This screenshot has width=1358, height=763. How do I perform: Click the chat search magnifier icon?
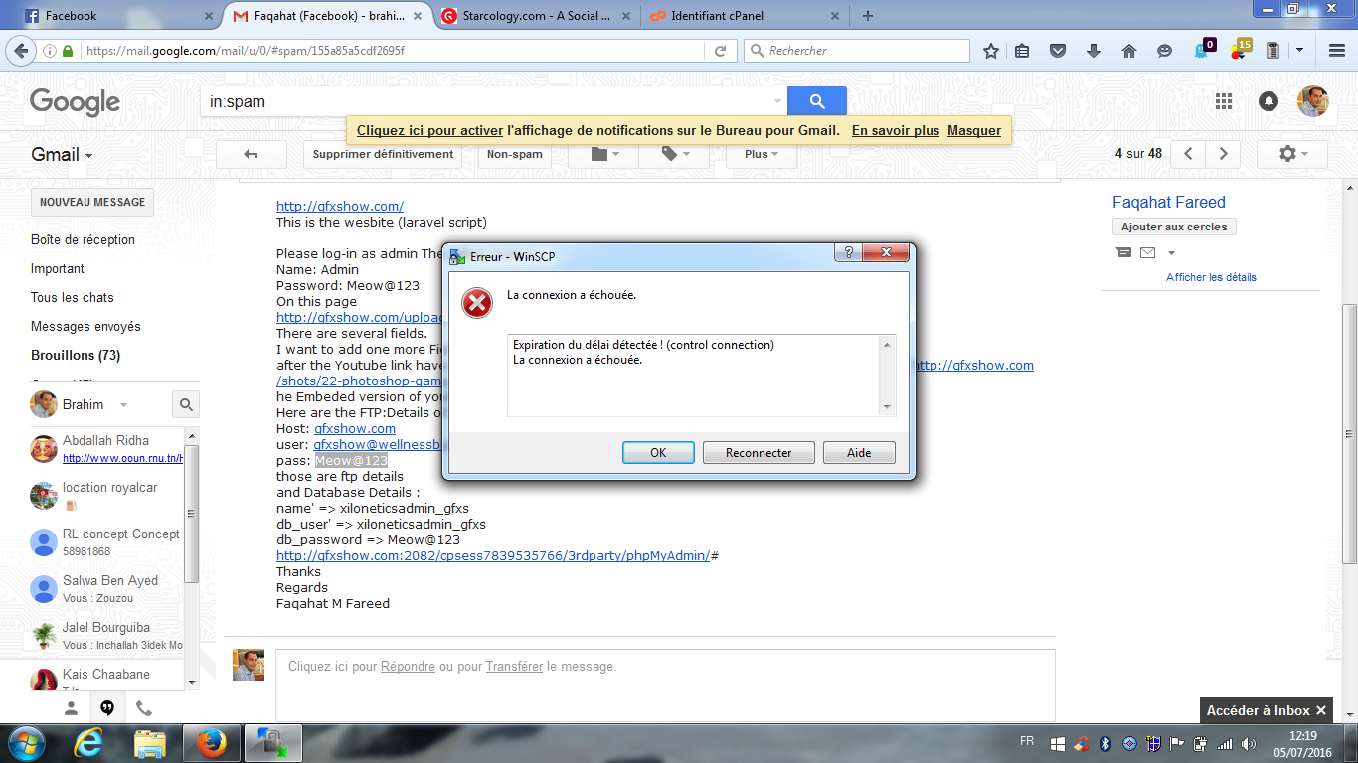186,404
